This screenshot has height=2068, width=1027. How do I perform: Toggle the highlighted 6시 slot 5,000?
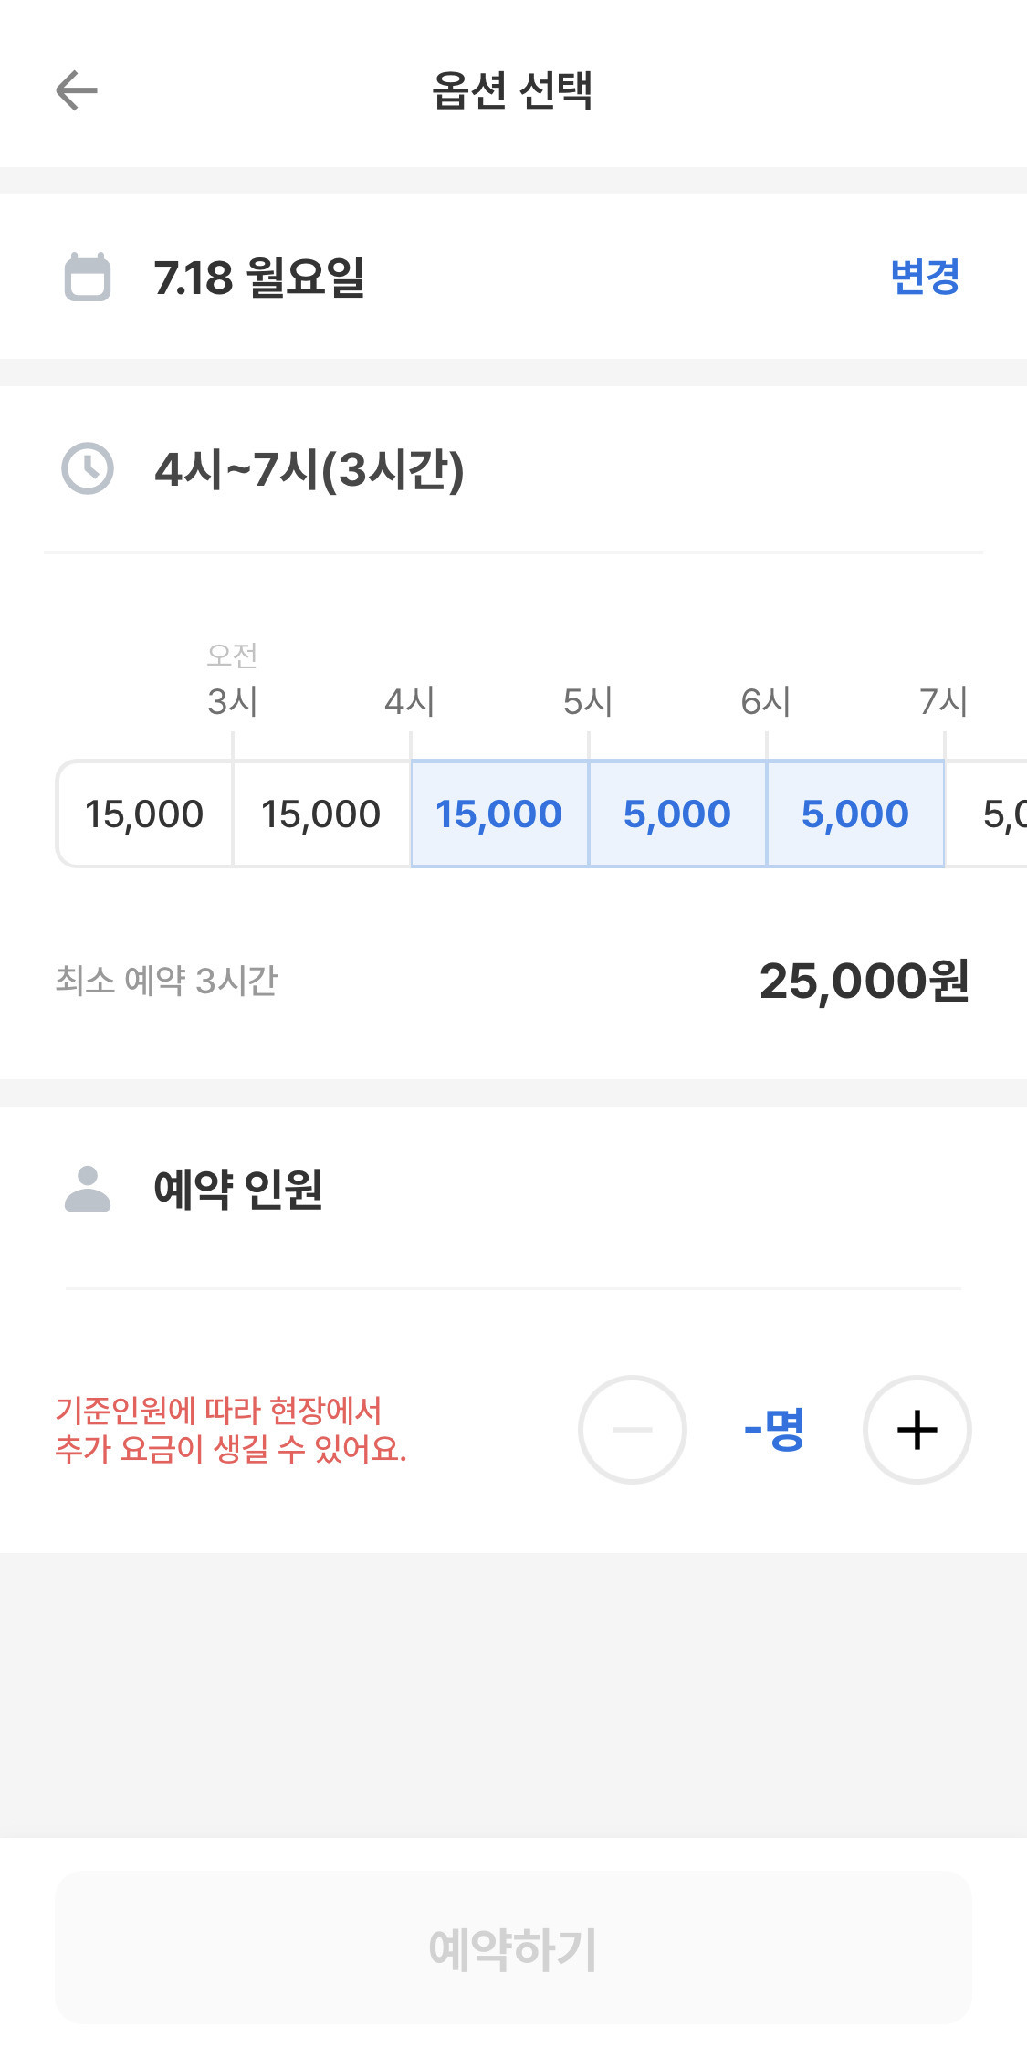pyautogui.click(x=855, y=814)
